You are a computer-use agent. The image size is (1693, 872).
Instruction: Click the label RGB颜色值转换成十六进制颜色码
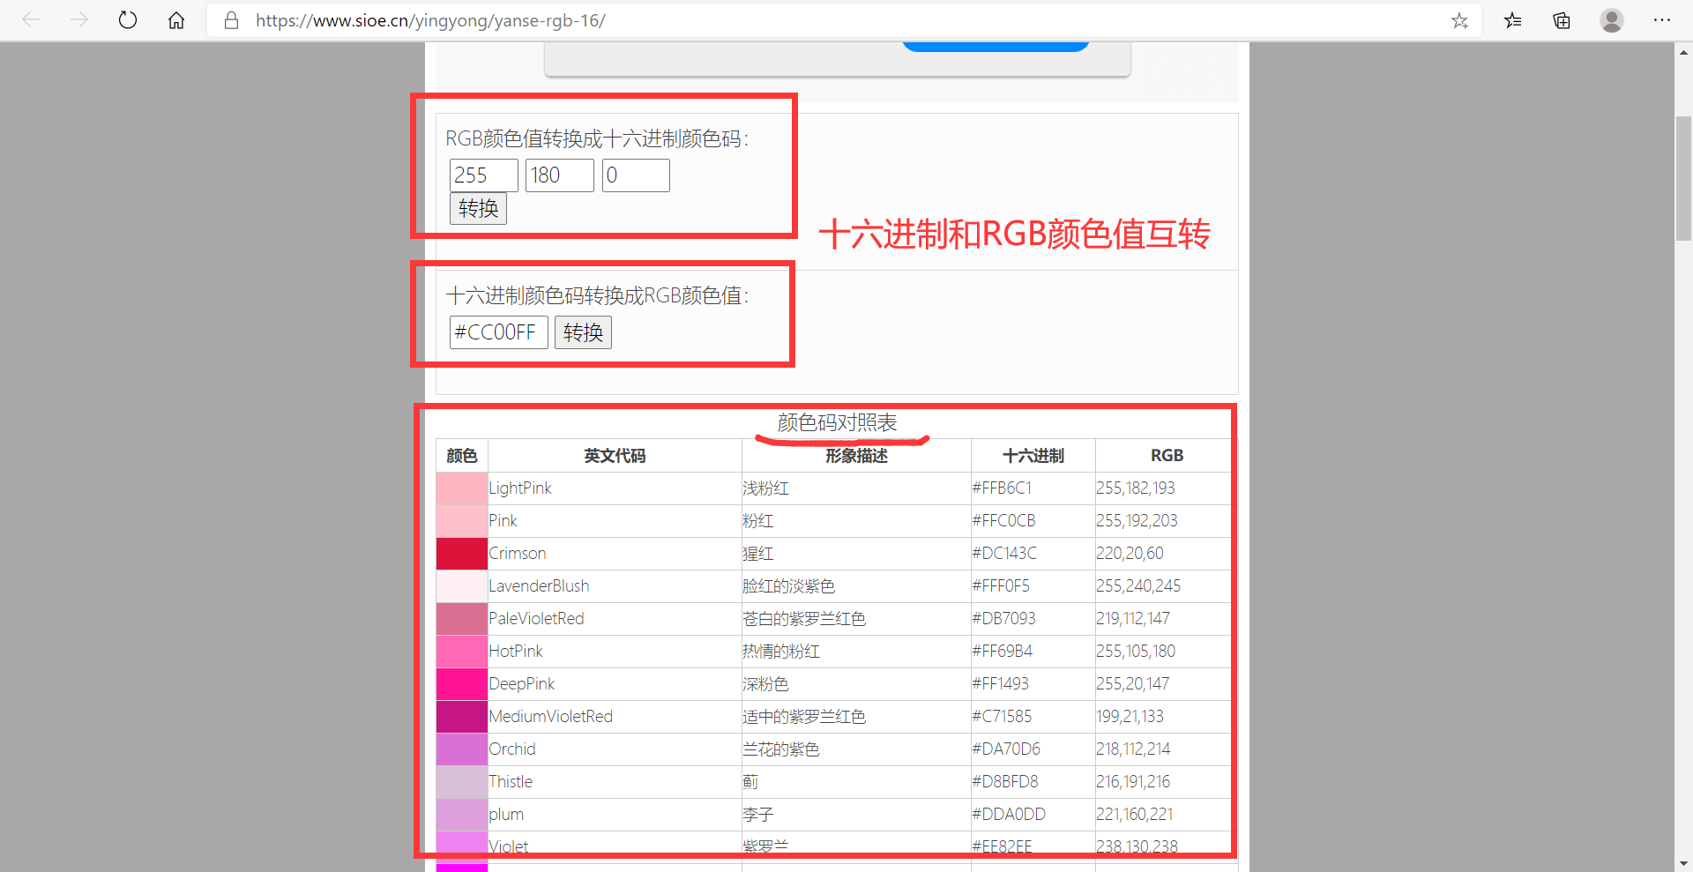(597, 139)
